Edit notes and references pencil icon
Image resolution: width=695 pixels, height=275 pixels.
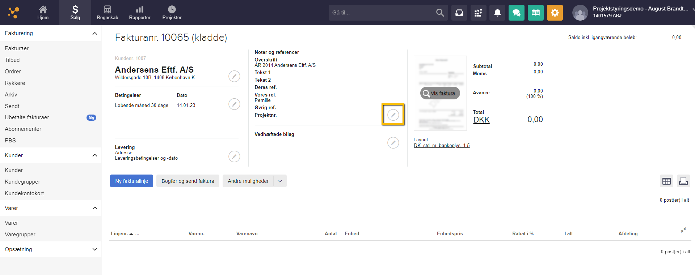point(393,115)
